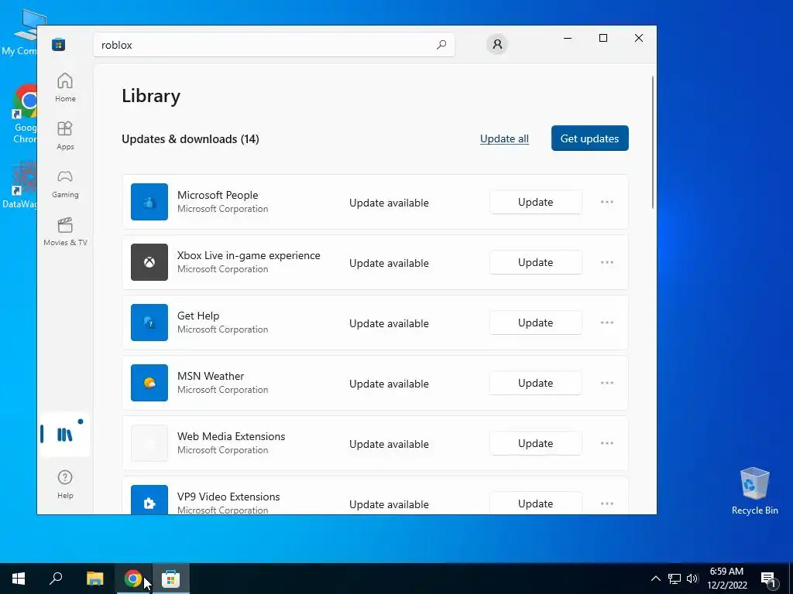Show hidden system tray icons
The image size is (793, 594).
tap(655, 579)
